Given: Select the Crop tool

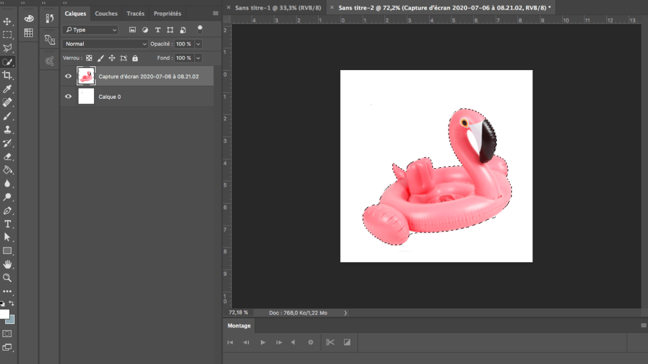Looking at the screenshot, I should (8, 75).
